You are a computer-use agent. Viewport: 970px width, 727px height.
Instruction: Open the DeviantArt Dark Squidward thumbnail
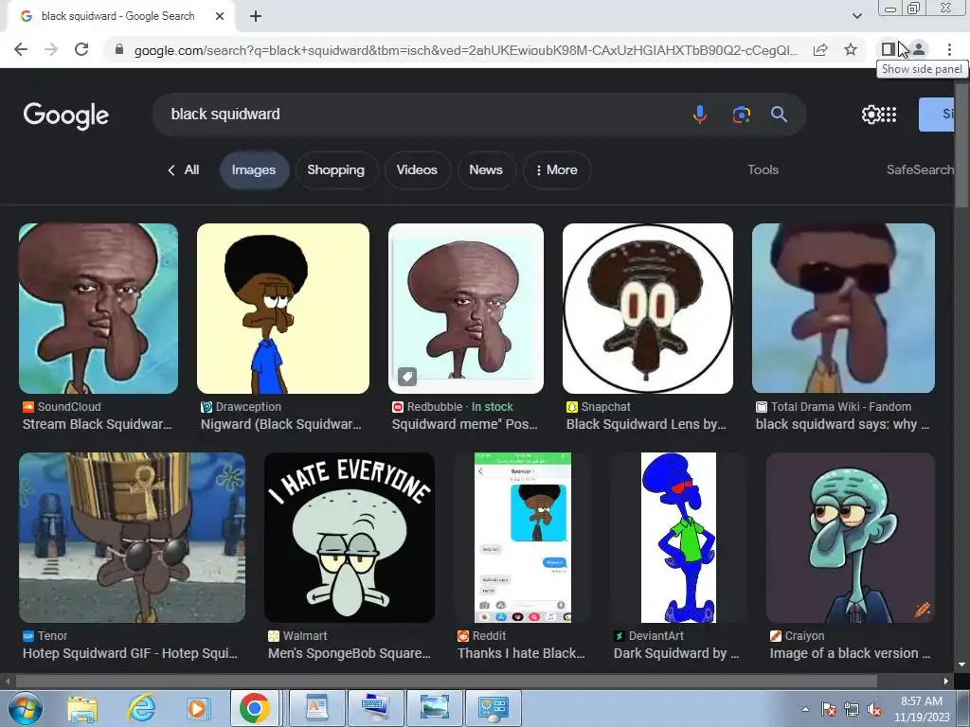[678, 538]
